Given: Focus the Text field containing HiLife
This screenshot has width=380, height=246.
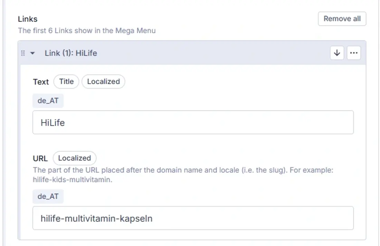Looking at the screenshot, I should [193, 122].
